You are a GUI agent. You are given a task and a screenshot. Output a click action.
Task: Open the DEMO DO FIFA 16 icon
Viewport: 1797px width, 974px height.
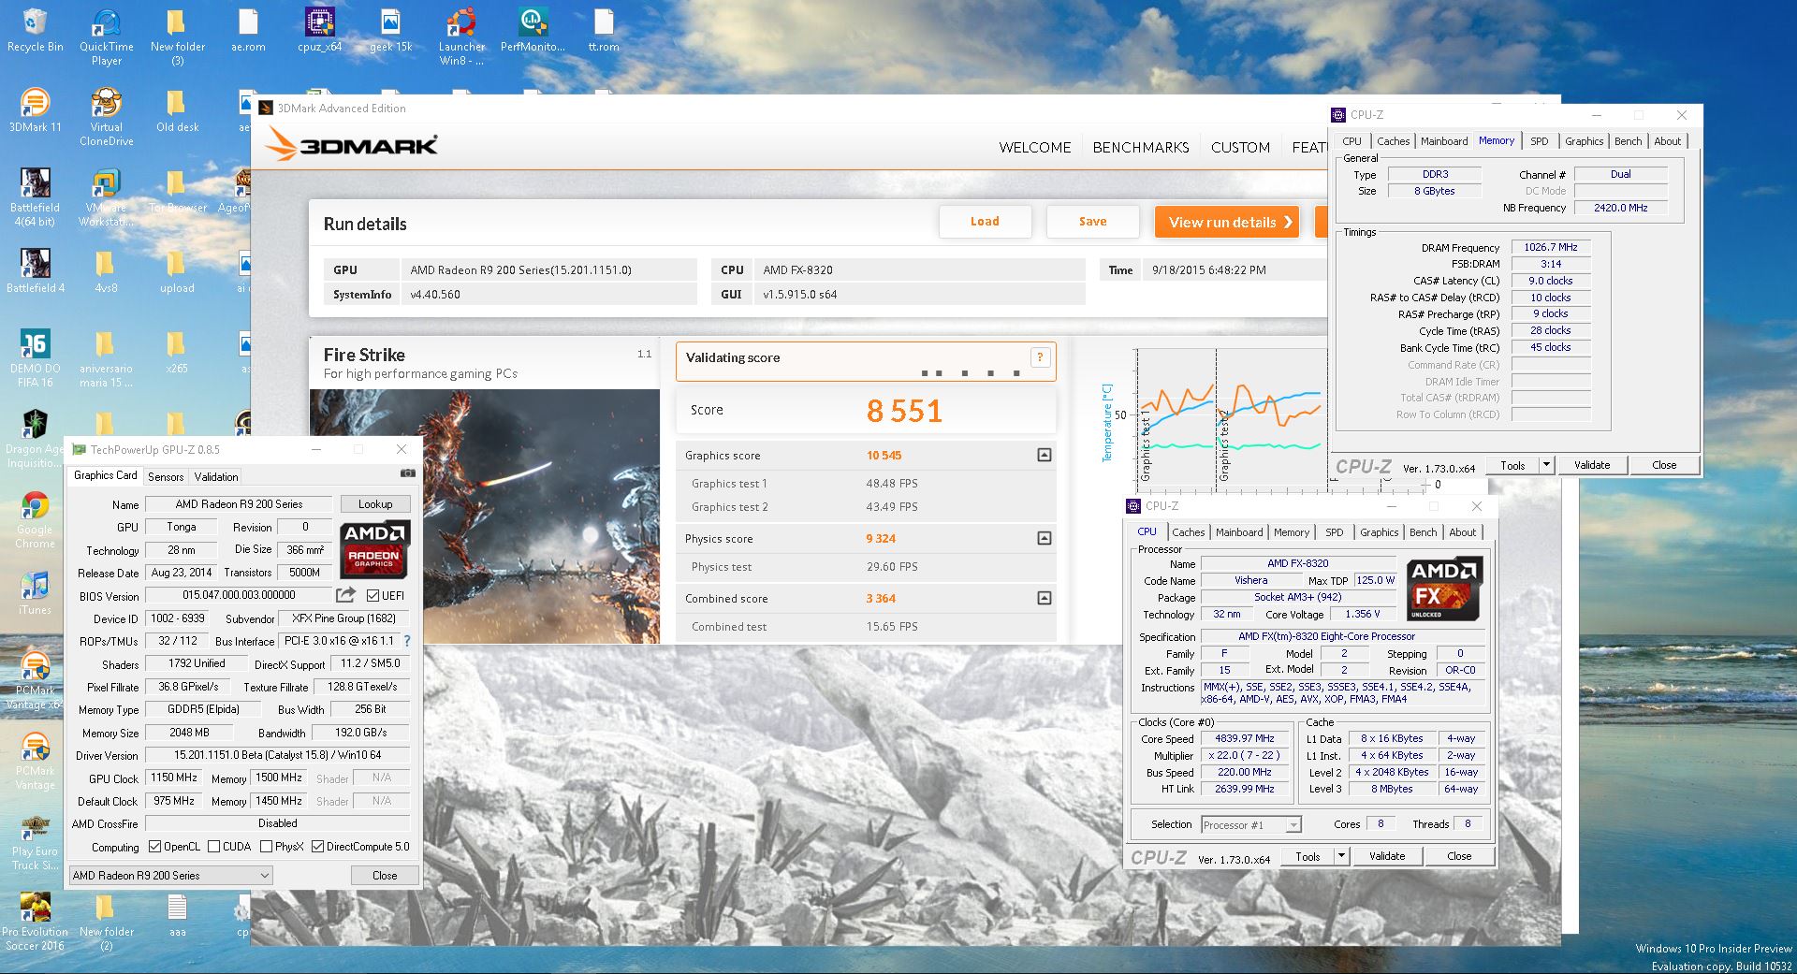(36, 358)
